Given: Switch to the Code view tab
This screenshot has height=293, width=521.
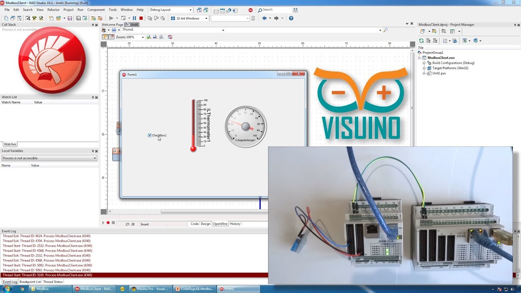Looking at the screenshot, I should pos(195,224).
